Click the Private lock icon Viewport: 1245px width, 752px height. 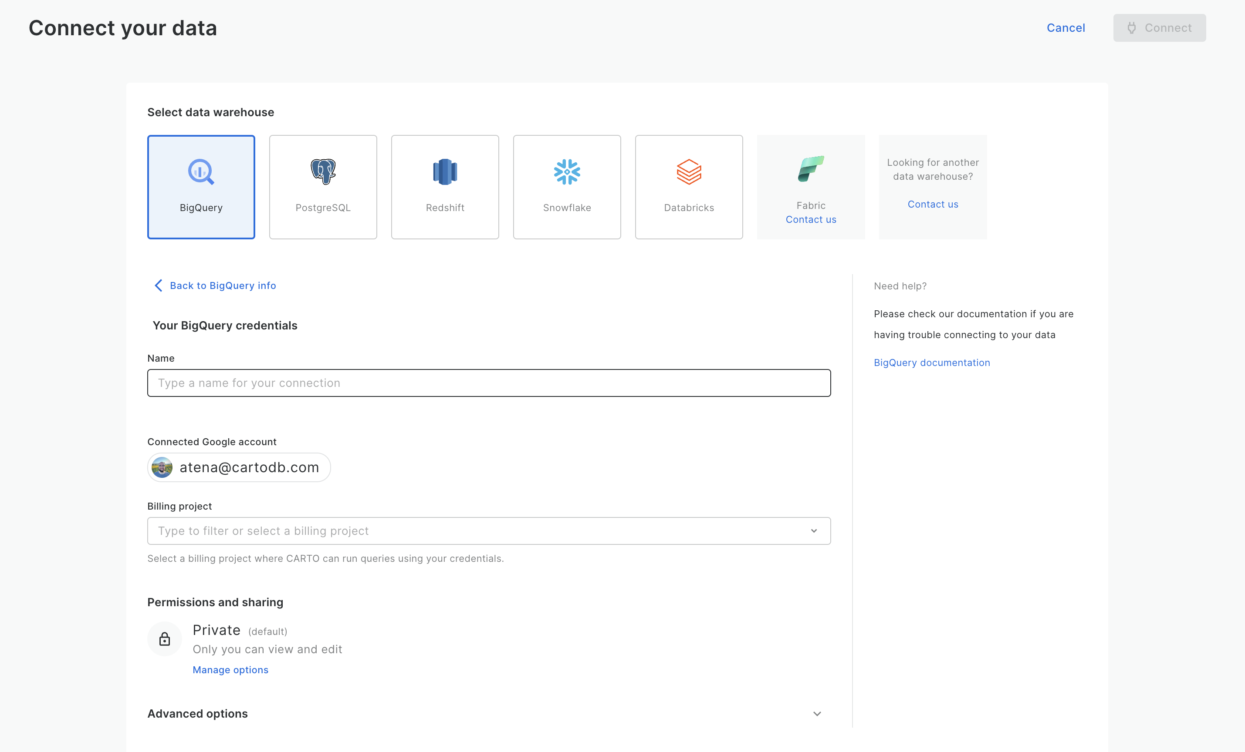click(x=165, y=639)
